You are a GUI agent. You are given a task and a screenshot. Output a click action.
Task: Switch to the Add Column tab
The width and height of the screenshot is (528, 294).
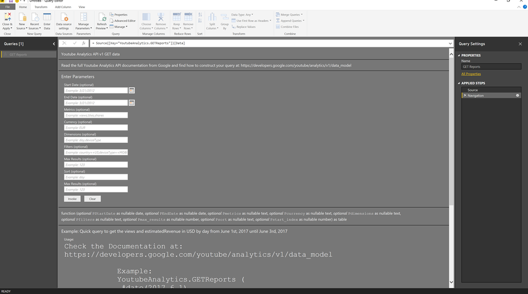tap(63, 7)
